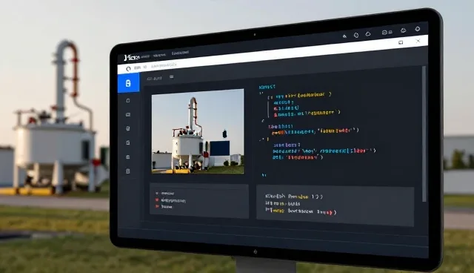Click the small triangle icon starting the top-right icon row

coord(344,36)
